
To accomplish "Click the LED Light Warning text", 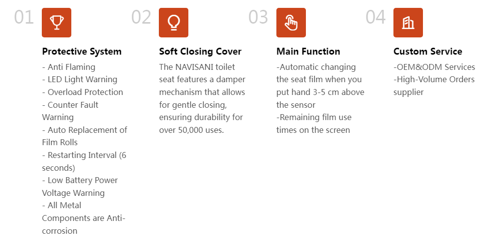I will (x=80, y=80).
